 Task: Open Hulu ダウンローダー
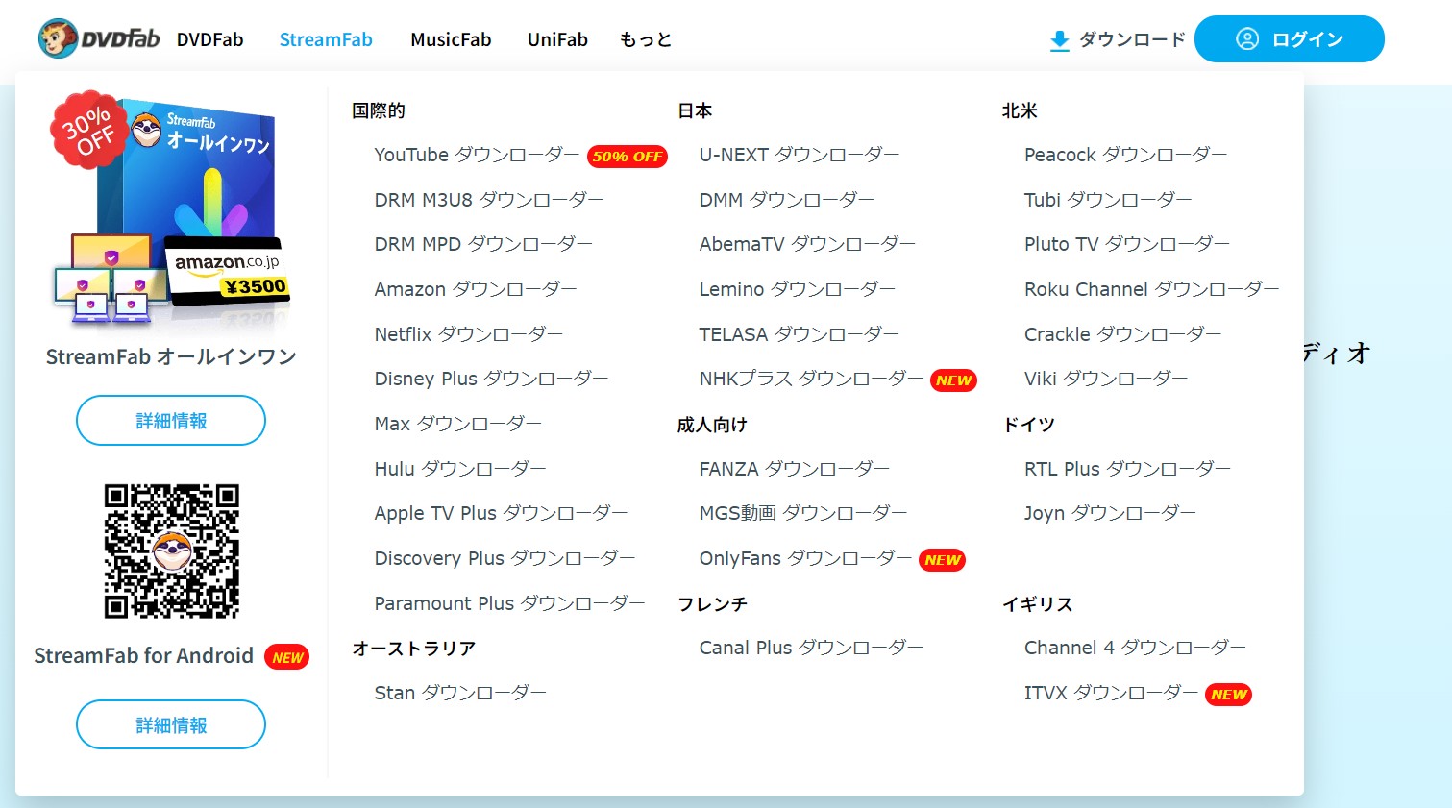pos(460,469)
